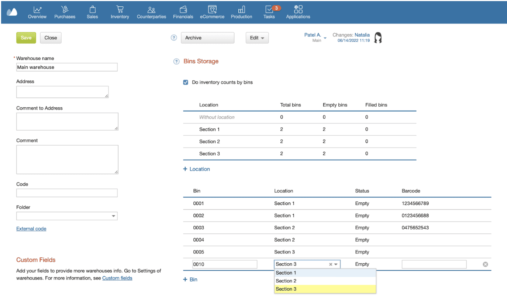Click the 06/14/2022 11:19 change timestamp

pyautogui.click(x=353, y=41)
